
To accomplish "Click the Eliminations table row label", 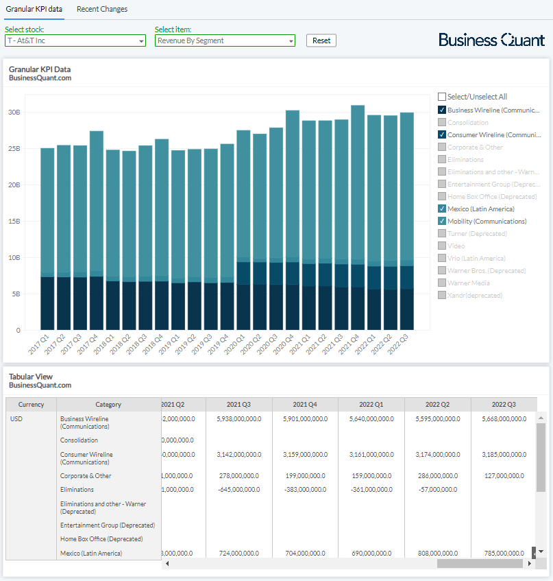I will click(x=77, y=490).
